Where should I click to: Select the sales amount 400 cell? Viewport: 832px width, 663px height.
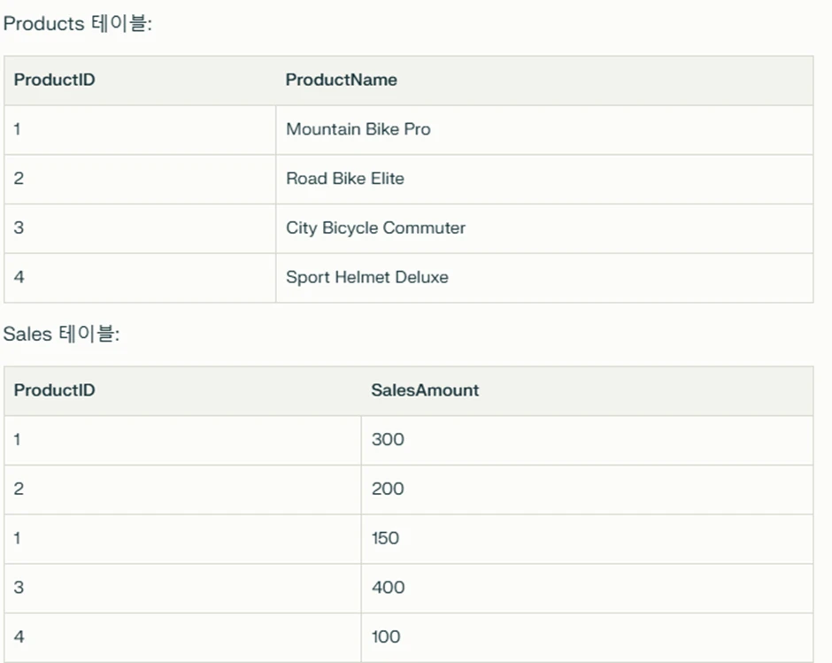point(587,589)
